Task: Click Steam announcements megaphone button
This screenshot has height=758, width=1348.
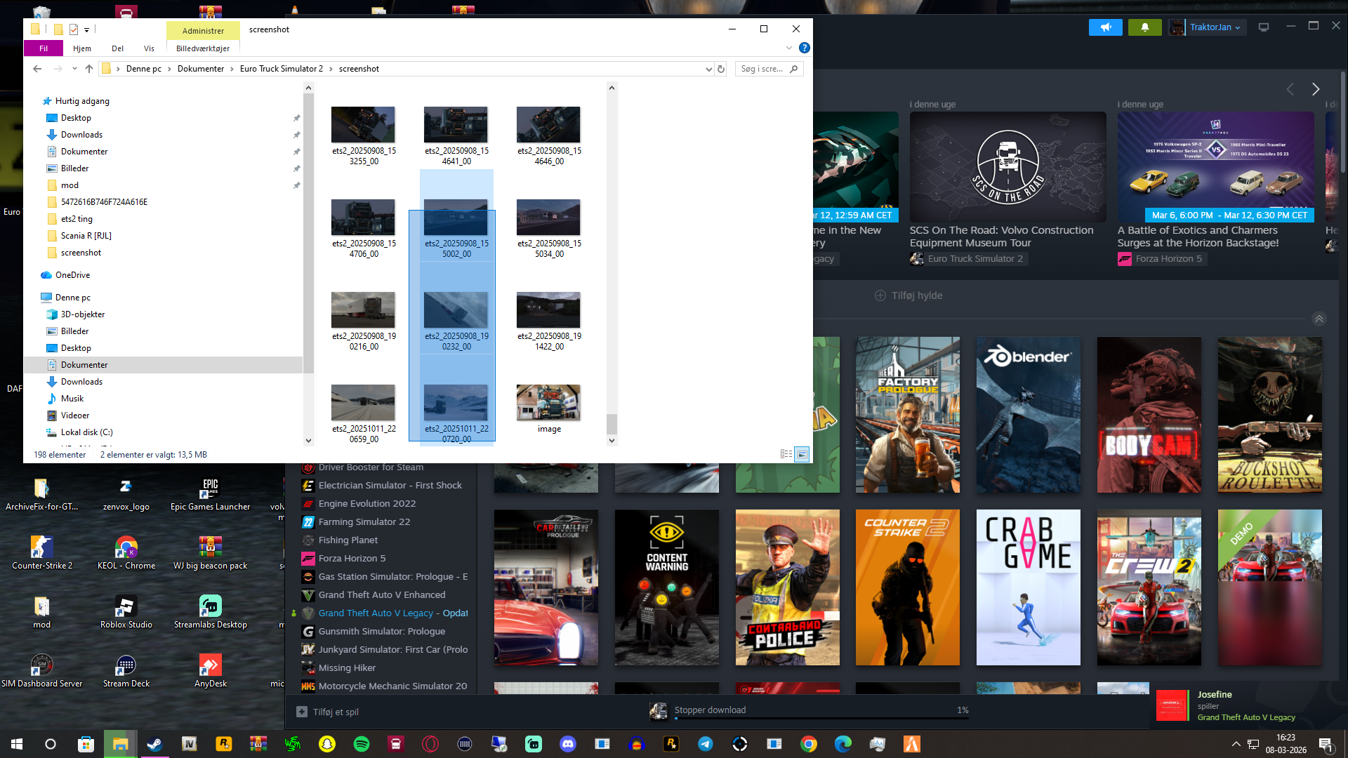Action: pyautogui.click(x=1106, y=27)
